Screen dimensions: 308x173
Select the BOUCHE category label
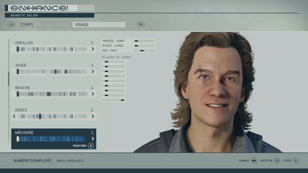[x=23, y=87]
